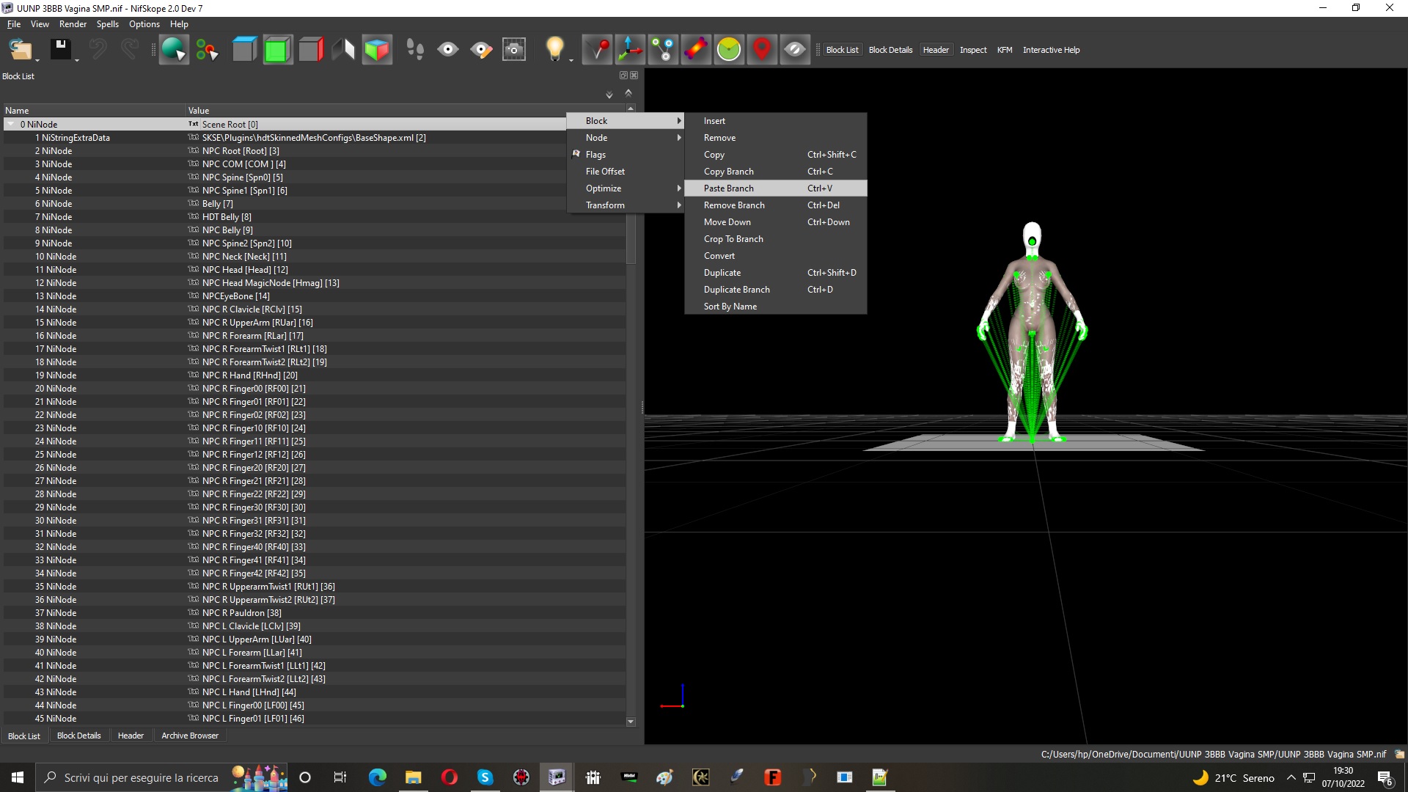Click the red map marker icon
Screen dimensions: 1408x792
click(762, 50)
